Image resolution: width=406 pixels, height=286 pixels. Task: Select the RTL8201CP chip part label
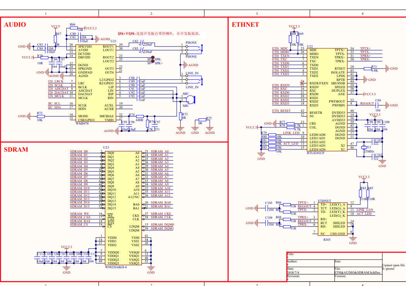pos(316,153)
